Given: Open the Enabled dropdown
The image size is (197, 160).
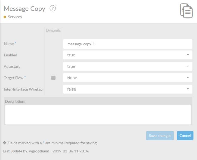Looking at the screenshot, I should tap(128, 55).
